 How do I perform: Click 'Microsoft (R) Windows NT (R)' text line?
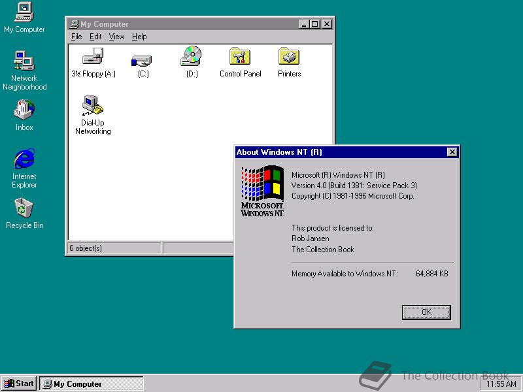click(x=338, y=175)
